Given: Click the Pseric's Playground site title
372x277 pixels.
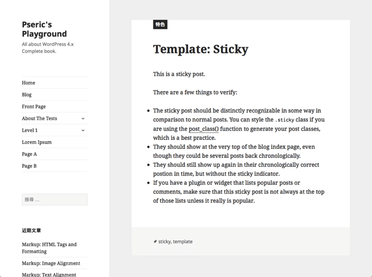Looking at the screenshot, I should tap(44, 29).
